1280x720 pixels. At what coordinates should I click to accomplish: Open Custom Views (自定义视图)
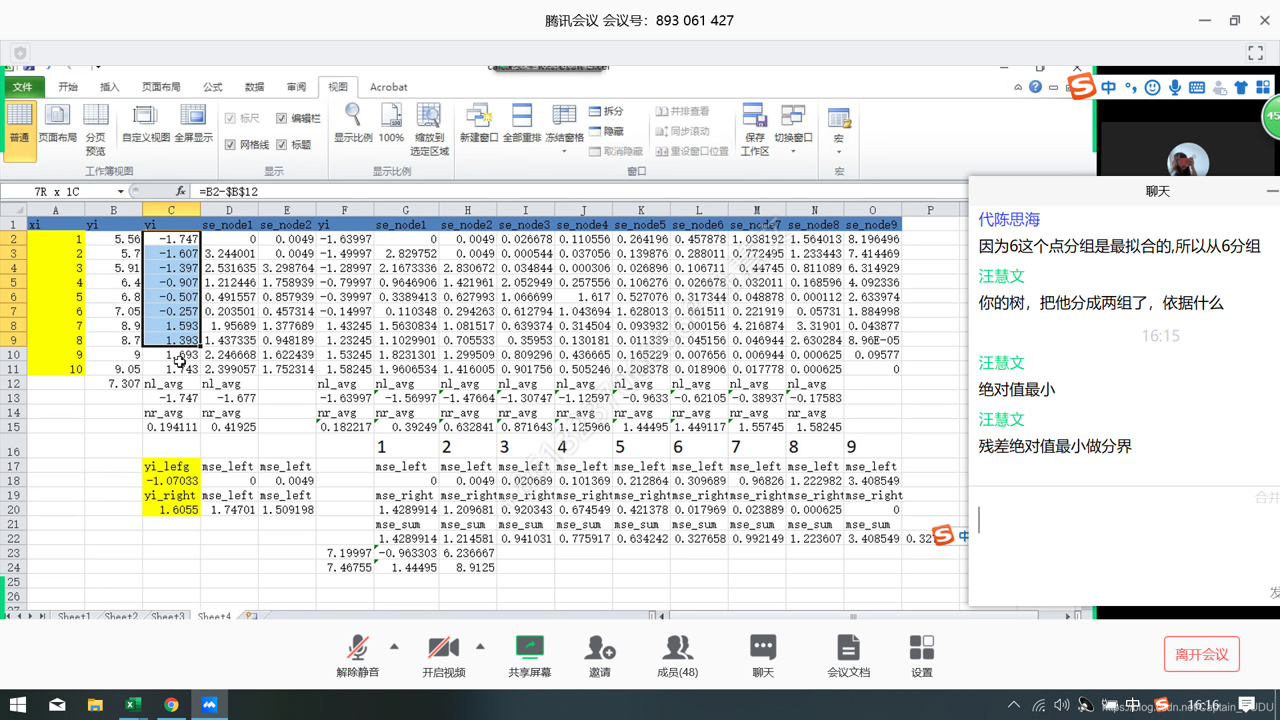tap(146, 123)
